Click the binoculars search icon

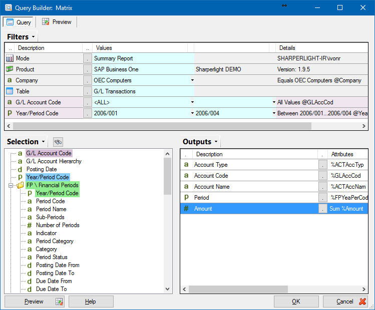(58, 142)
